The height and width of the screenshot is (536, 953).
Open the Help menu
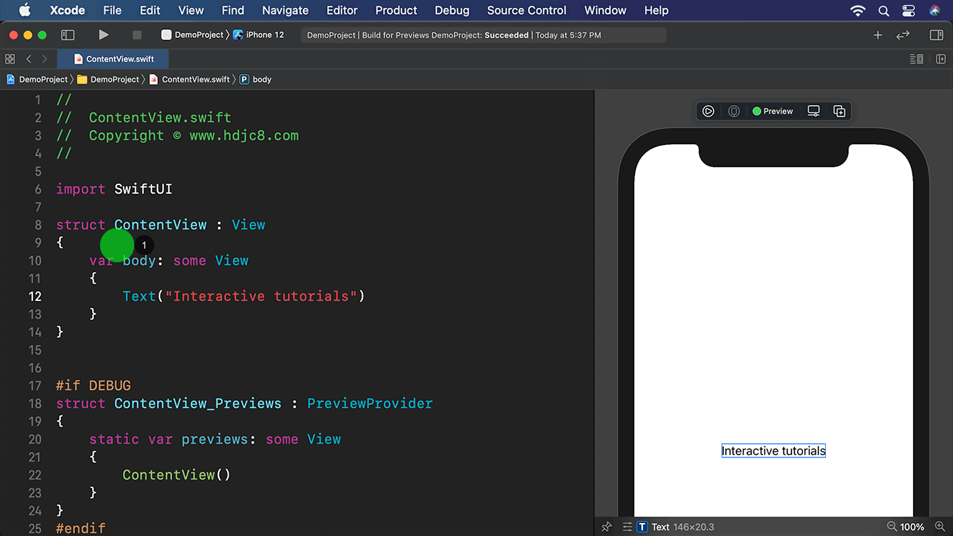(x=656, y=10)
